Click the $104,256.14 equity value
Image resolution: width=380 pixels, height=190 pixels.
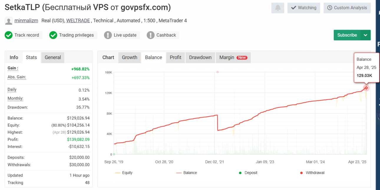[x=78, y=125]
